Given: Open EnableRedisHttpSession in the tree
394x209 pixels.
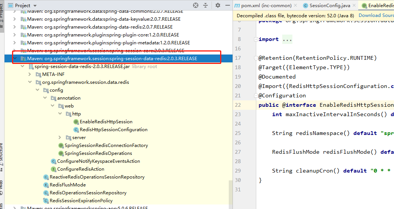Looking at the screenshot, I should click(x=106, y=122).
